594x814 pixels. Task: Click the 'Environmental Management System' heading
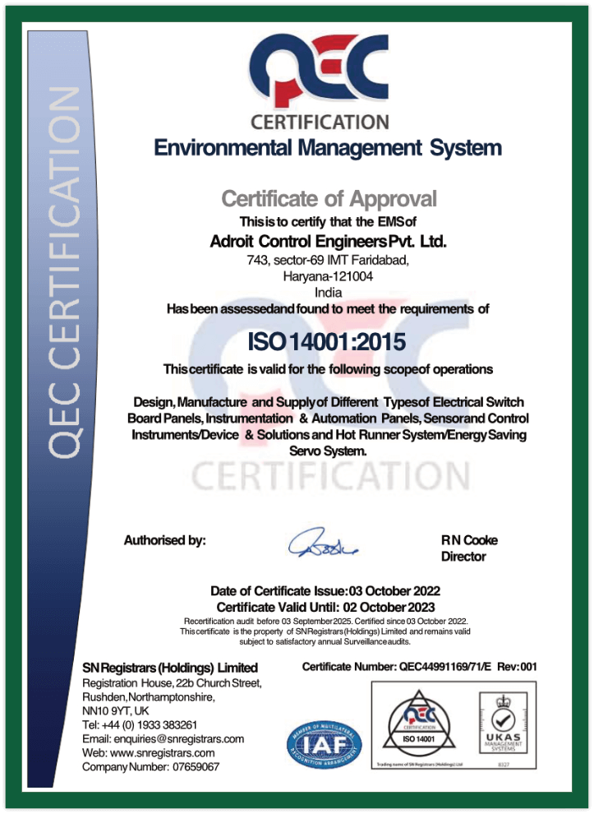tap(328, 148)
